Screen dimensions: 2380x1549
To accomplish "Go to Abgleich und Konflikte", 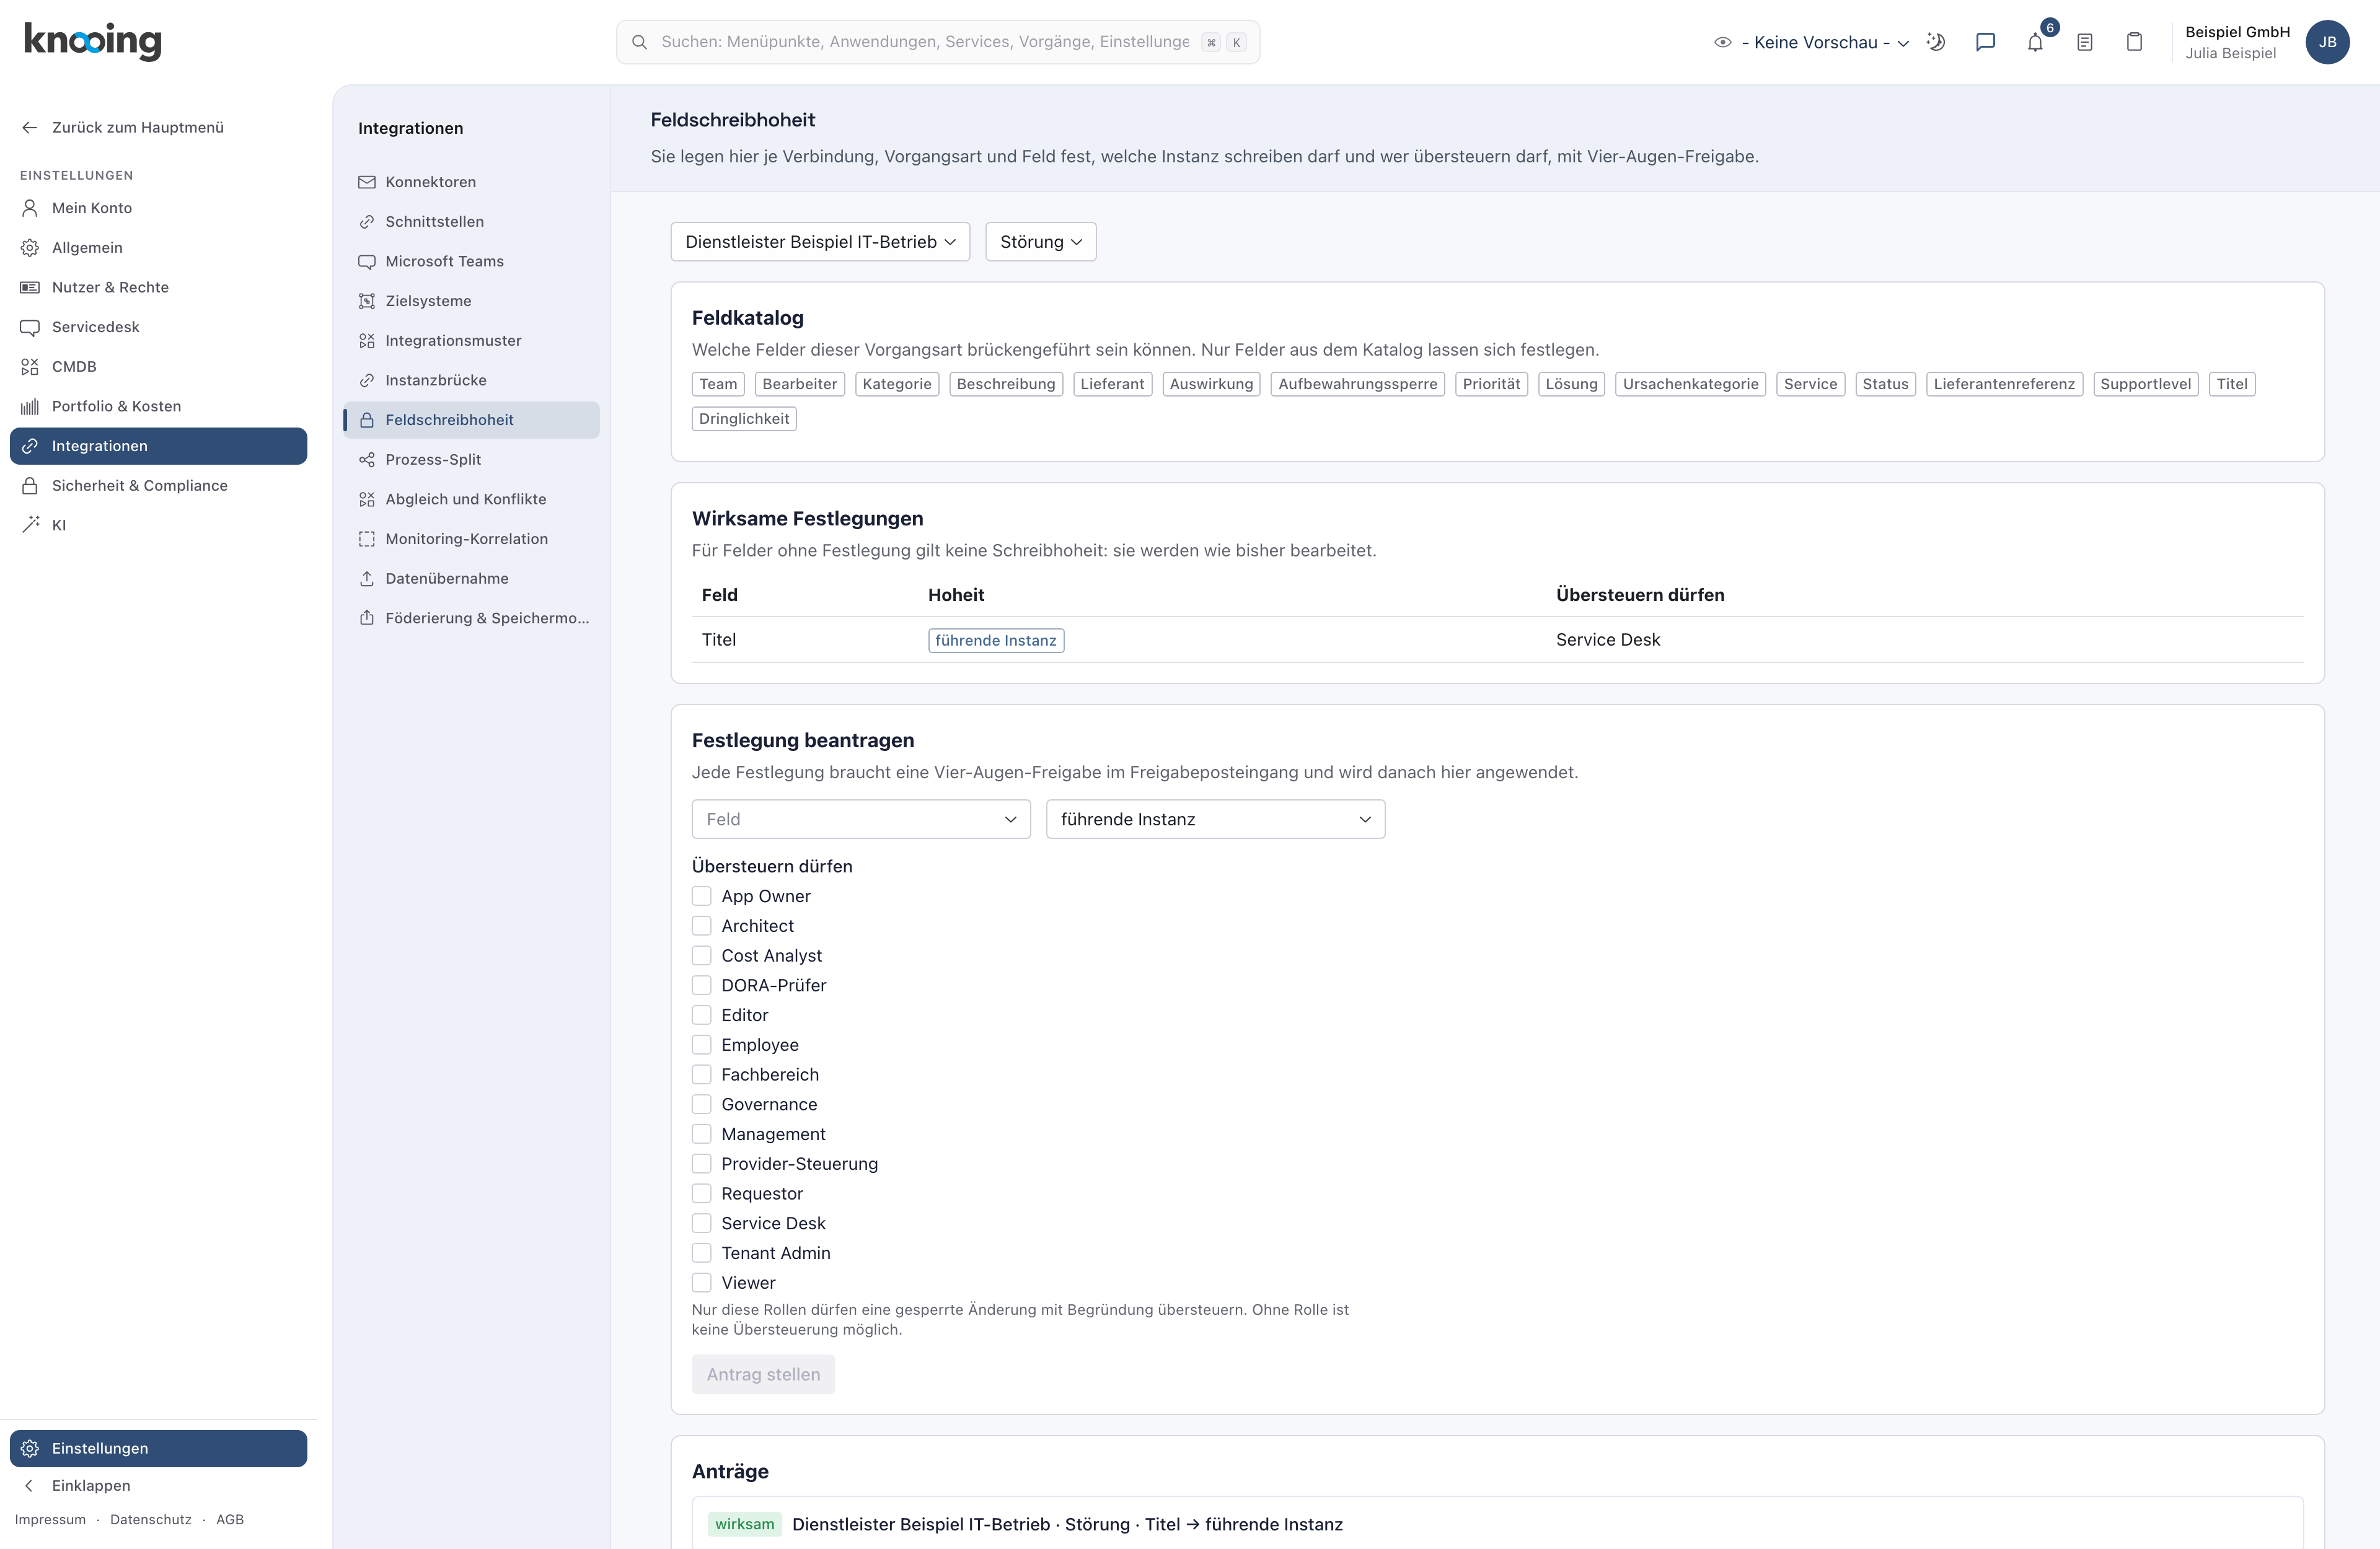I will click(x=471, y=499).
